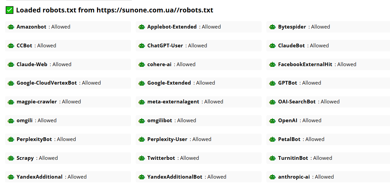The image size is (390, 188).
Task: Click the robot icon next to PerplexityBot
Action: [11, 139]
